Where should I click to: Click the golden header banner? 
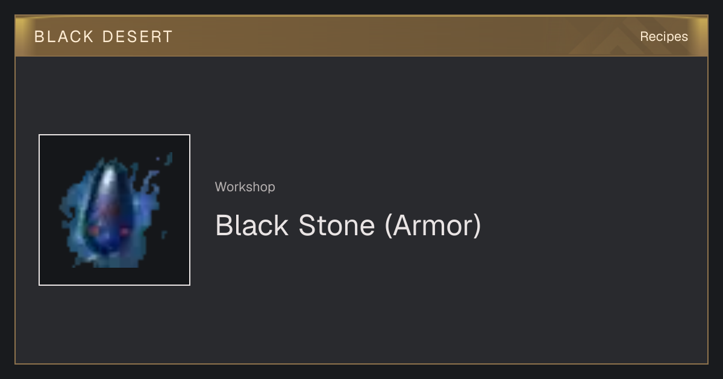[x=361, y=36]
